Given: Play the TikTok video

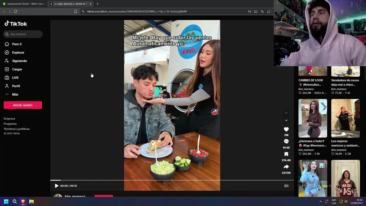Looking at the screenshot, I should (57, 186).
